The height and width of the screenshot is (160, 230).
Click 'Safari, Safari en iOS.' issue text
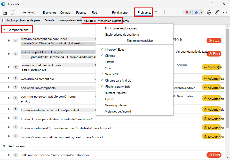(x=35, y=70)
